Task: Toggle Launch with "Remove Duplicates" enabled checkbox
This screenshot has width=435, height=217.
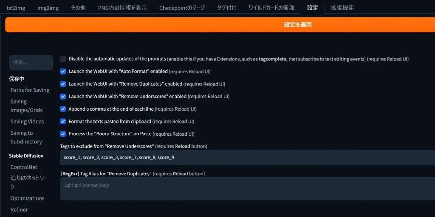Action: coord(63,84)
